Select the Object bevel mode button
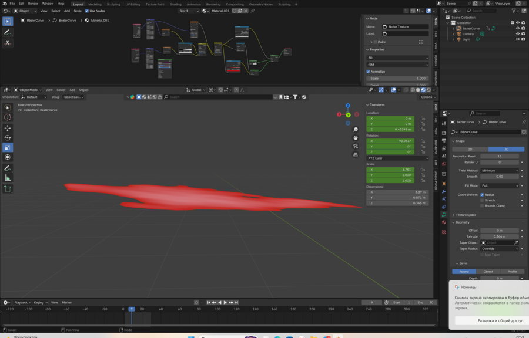This screenshot has width=529, height=338. pyautogui.click(x=488, y=272)
